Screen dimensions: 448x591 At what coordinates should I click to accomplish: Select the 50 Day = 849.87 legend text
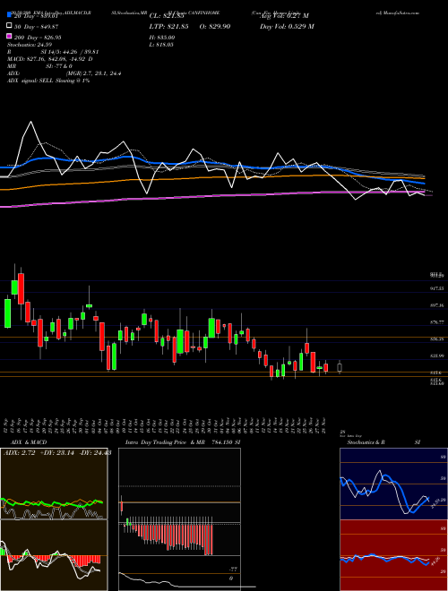coord(36,27)
